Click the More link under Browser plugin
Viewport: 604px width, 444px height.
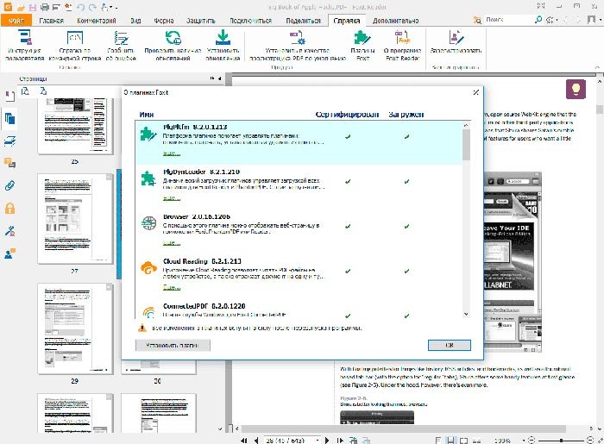pyautogui.click(x=172, y=243)
